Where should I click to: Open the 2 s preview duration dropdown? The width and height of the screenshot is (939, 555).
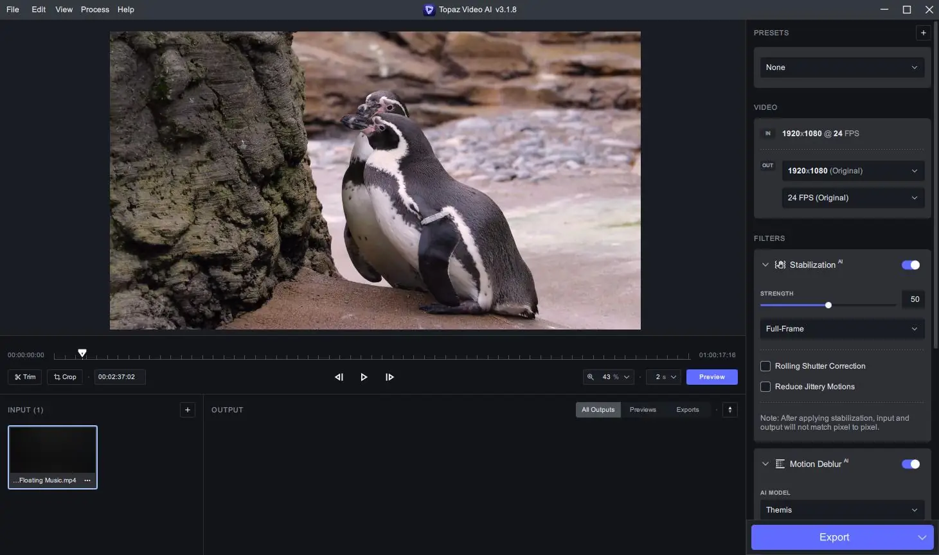click(x=664, y=377)
